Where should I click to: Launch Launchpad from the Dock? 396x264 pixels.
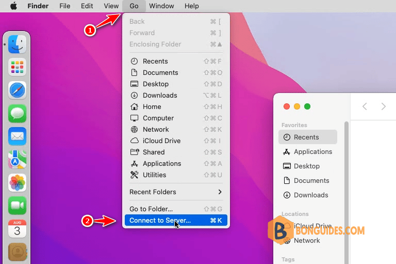(17, 67)
